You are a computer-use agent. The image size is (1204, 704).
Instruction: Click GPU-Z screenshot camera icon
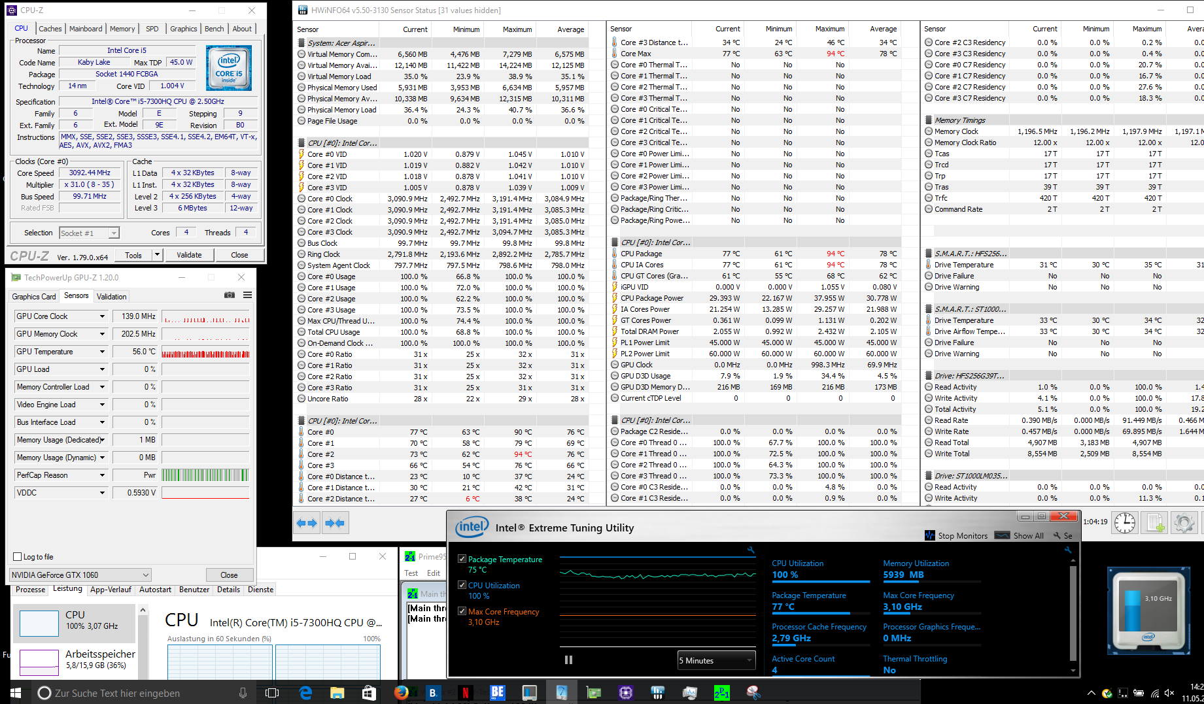pos(230,295)
